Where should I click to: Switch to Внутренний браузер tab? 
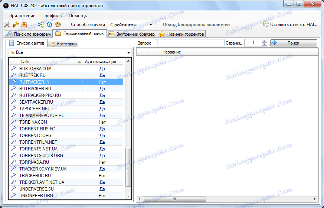pyautogui.click(x=132, y=34)
